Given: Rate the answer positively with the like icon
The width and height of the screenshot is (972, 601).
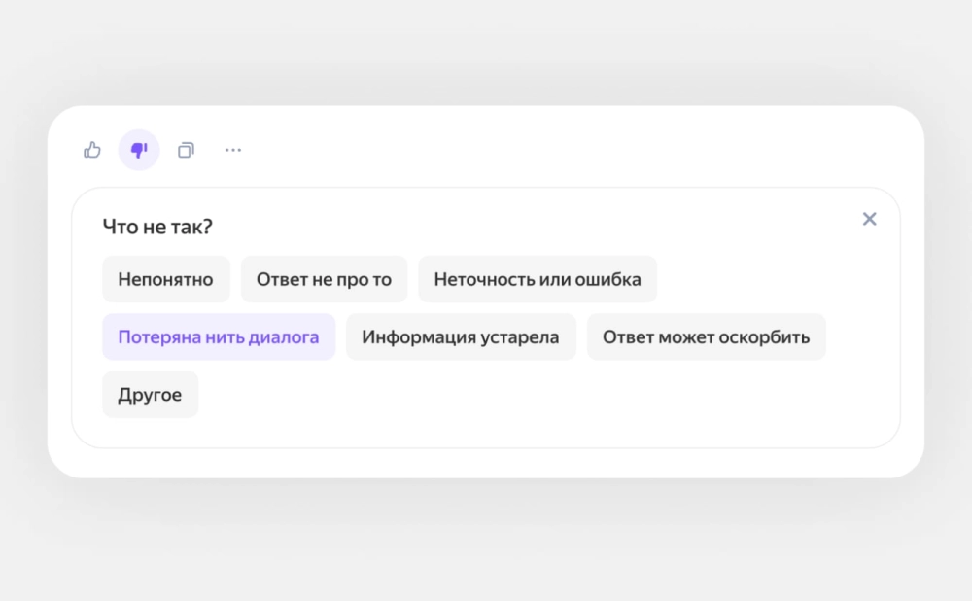Looking at the screenshot, I should point(92,150).
